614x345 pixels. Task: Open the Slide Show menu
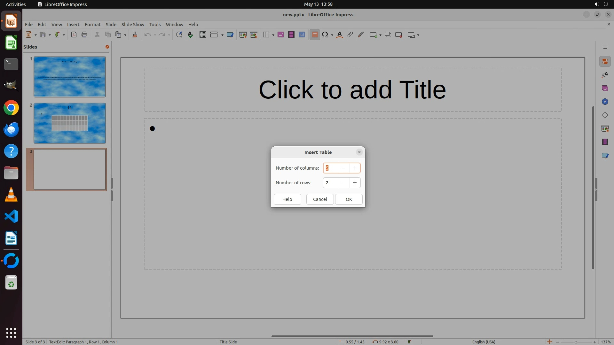133,25
